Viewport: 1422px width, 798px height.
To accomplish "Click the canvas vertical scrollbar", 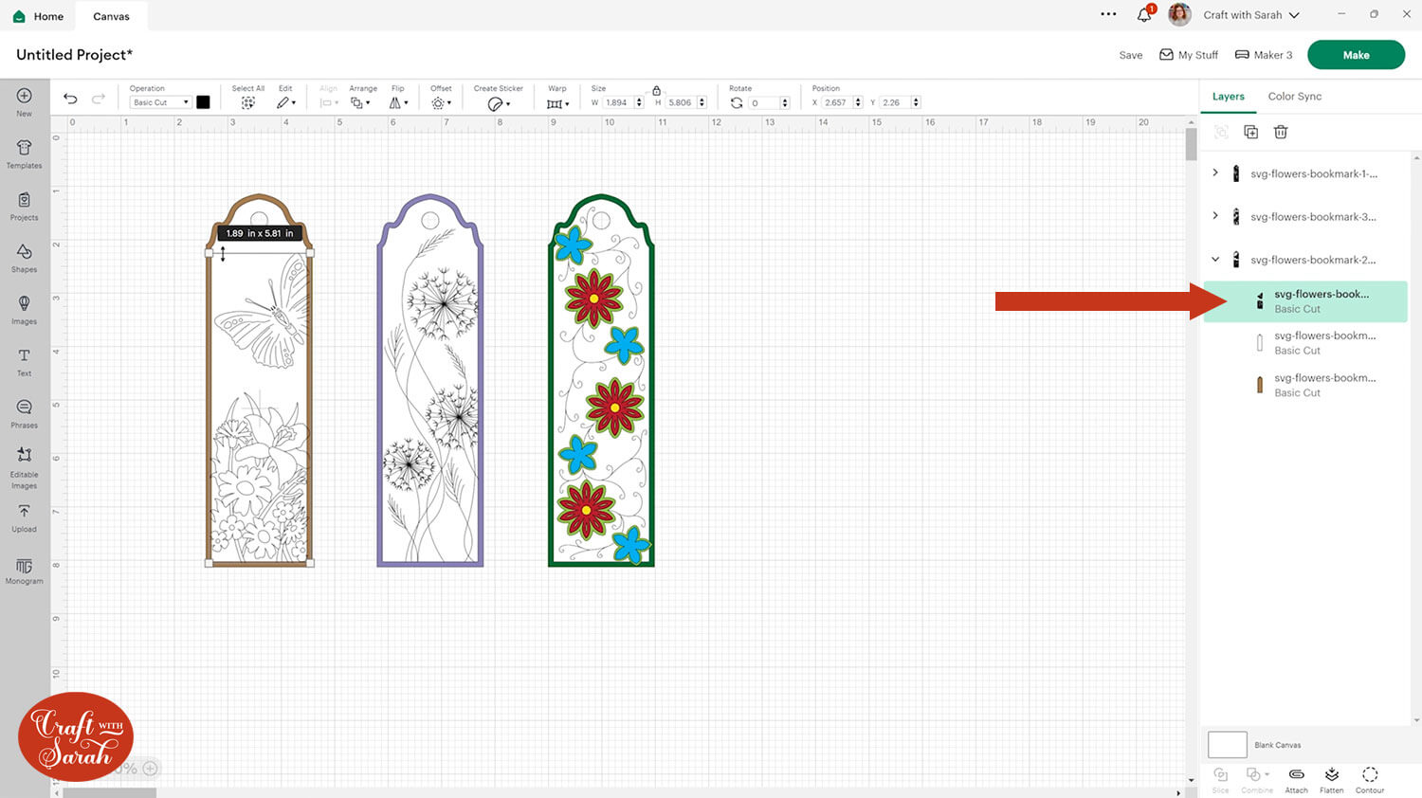I will tap(1191, 144).
